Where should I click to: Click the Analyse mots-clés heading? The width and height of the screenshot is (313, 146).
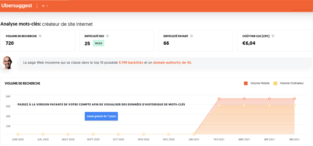20,24
